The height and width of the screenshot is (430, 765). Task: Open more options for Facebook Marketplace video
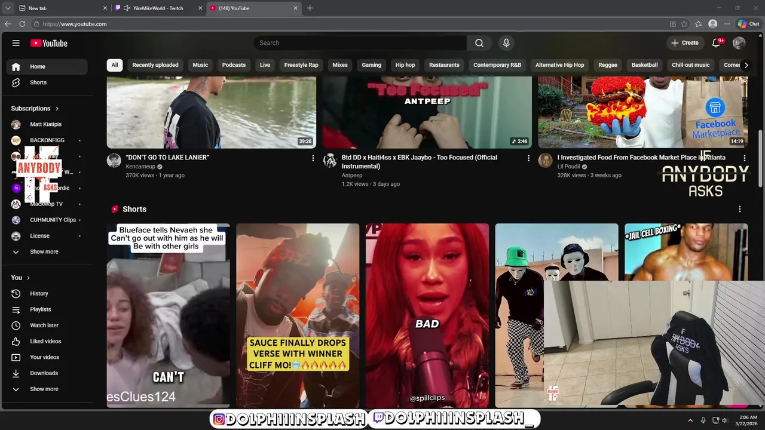tap(744, 158)
